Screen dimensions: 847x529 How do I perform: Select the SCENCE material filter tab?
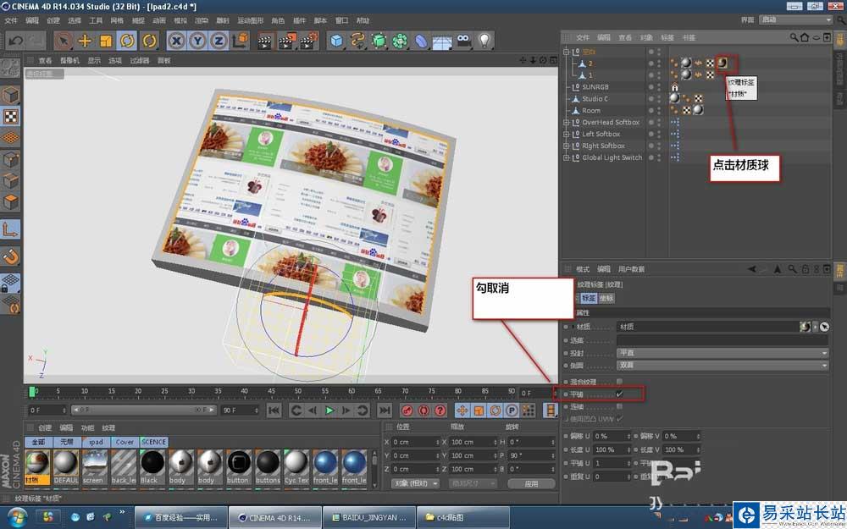(154, 442)
